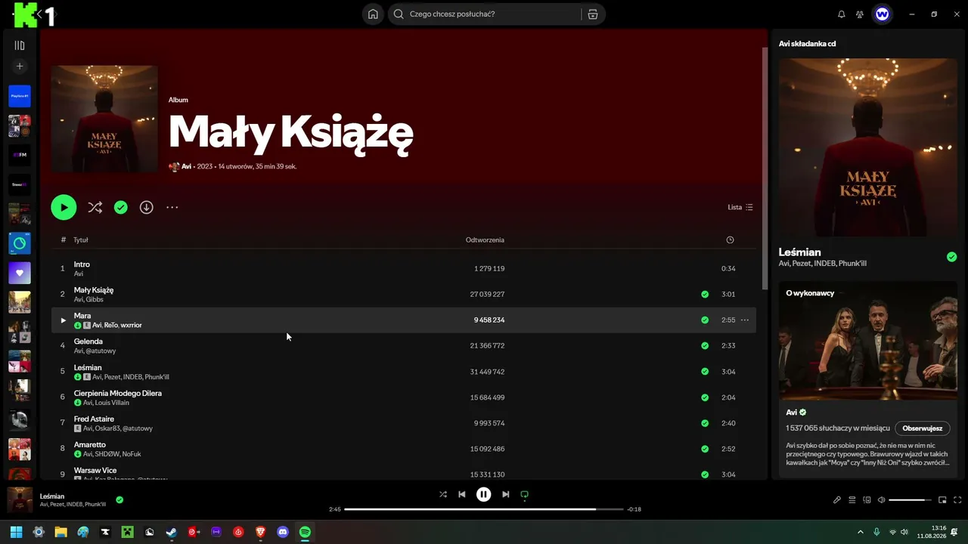968x544 pixels.
Task: Mute the Spotify volume
Action: [x=881, y=500]
